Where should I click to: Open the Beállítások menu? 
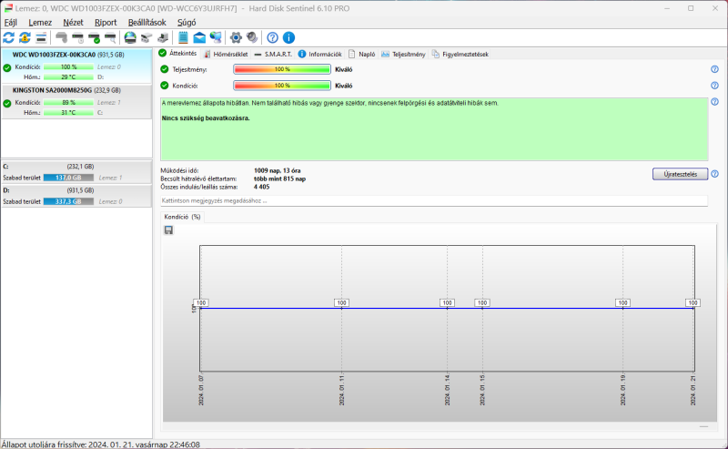click(147, 22)
